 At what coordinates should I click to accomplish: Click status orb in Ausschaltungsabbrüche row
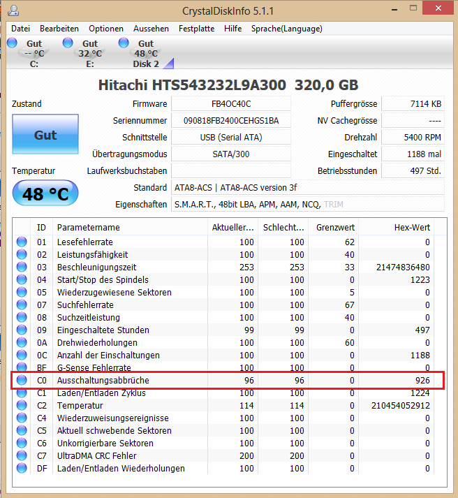22,380
